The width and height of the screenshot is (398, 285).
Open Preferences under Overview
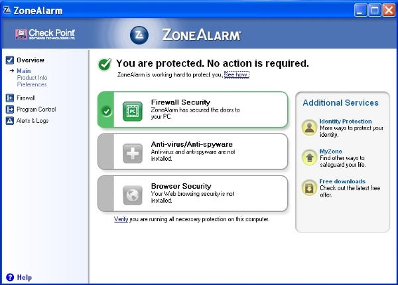[32, 84]
